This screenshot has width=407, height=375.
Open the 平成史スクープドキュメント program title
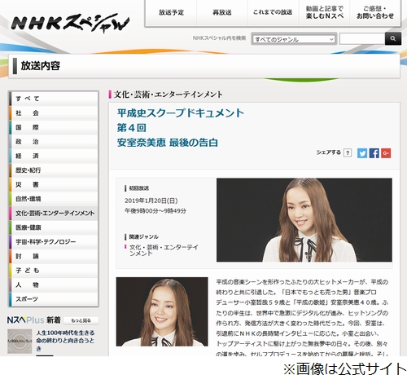(x=181, y=128)
